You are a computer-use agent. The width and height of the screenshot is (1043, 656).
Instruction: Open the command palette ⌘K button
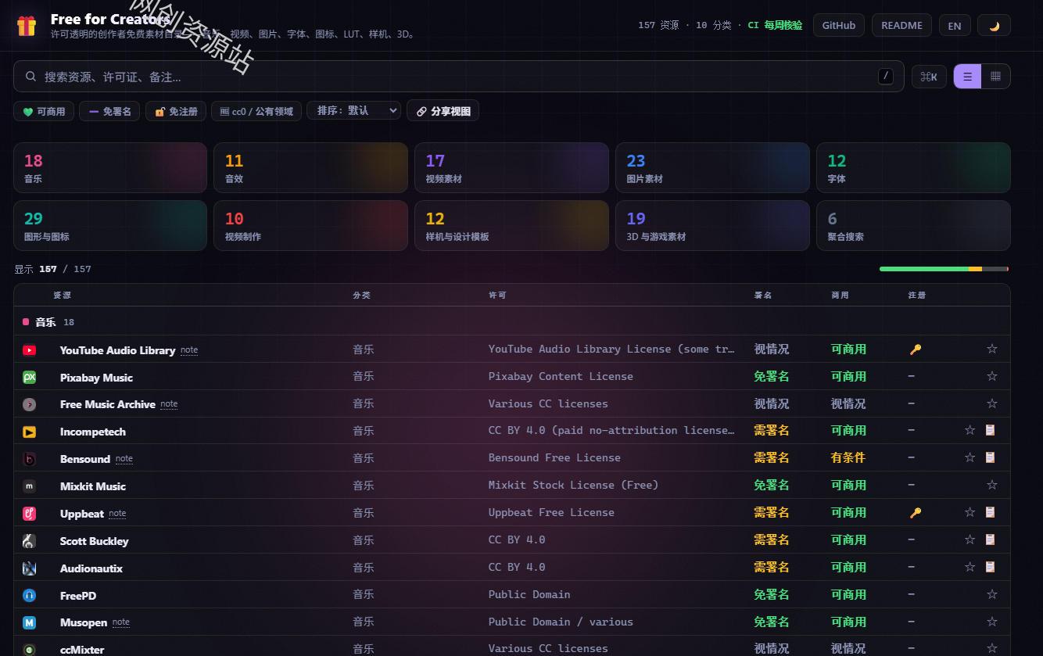(x=929, y=77)
